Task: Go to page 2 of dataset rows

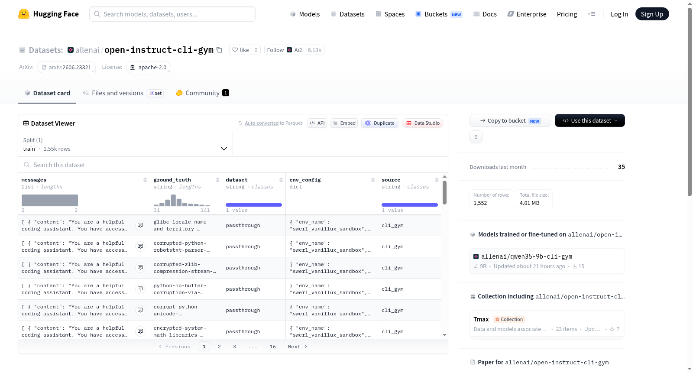Action: (x=219, y=347)
